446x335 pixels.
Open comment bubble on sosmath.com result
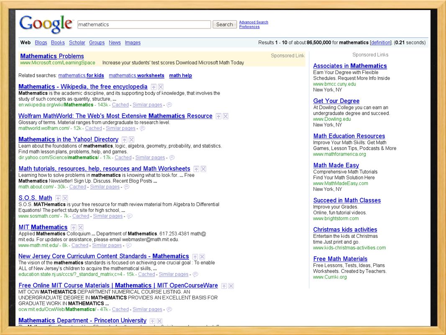point(130,216)
